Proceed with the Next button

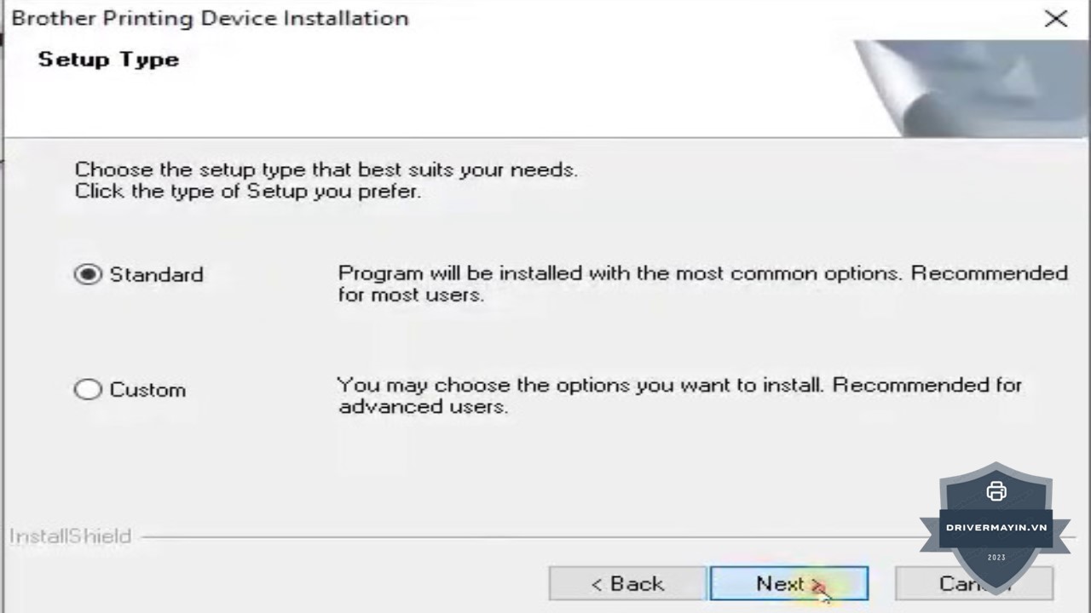coord(788,584)
